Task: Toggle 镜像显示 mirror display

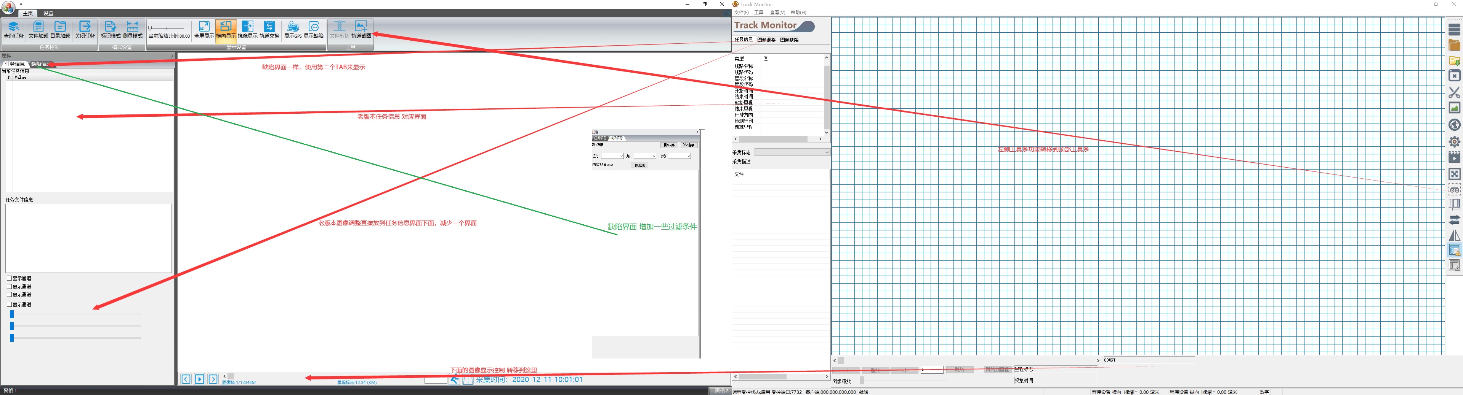Action: point(248,30)
